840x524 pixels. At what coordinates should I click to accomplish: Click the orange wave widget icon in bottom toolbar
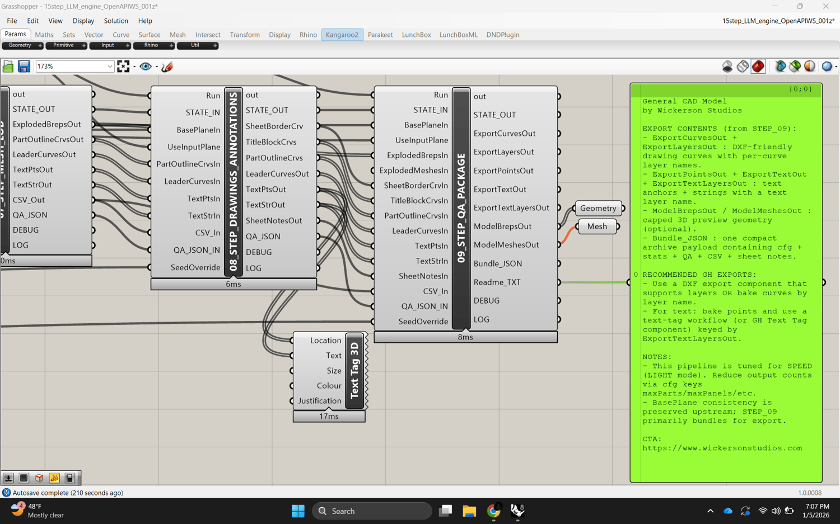click(x=54, y=478)
